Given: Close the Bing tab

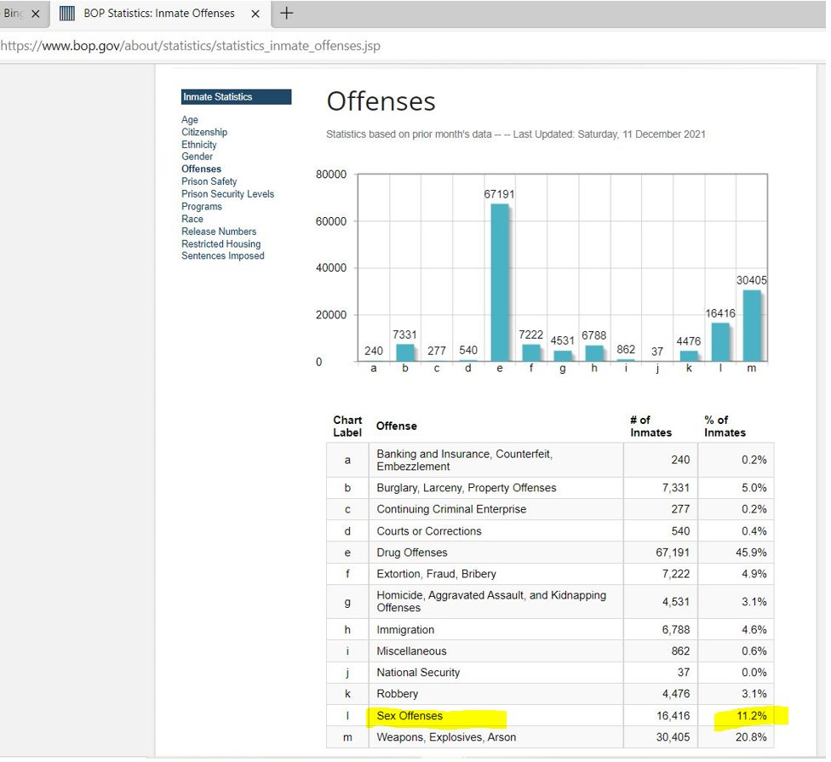Looking at the screenshot, I should pyautogui.click(x=36, y=14).
